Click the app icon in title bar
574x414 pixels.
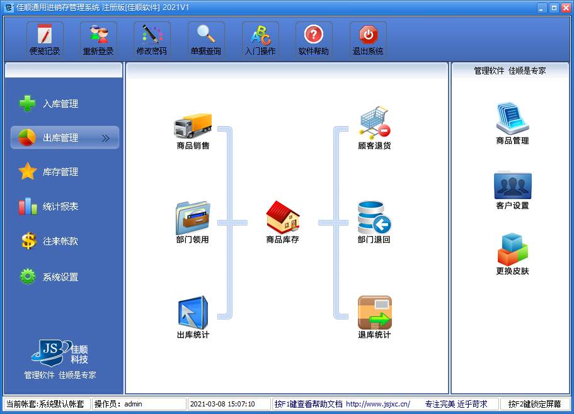coord(9,8)
